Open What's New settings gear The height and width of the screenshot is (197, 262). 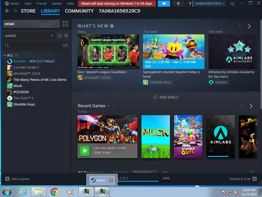coord(112,26)
